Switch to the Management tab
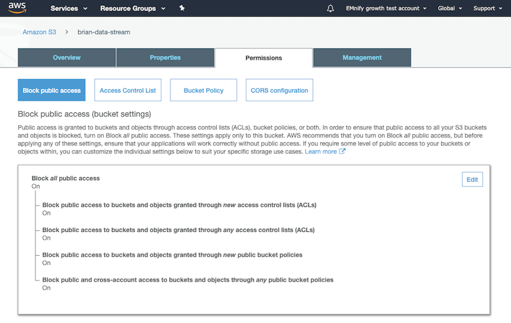The image size is (511, 323). (362, 57)
